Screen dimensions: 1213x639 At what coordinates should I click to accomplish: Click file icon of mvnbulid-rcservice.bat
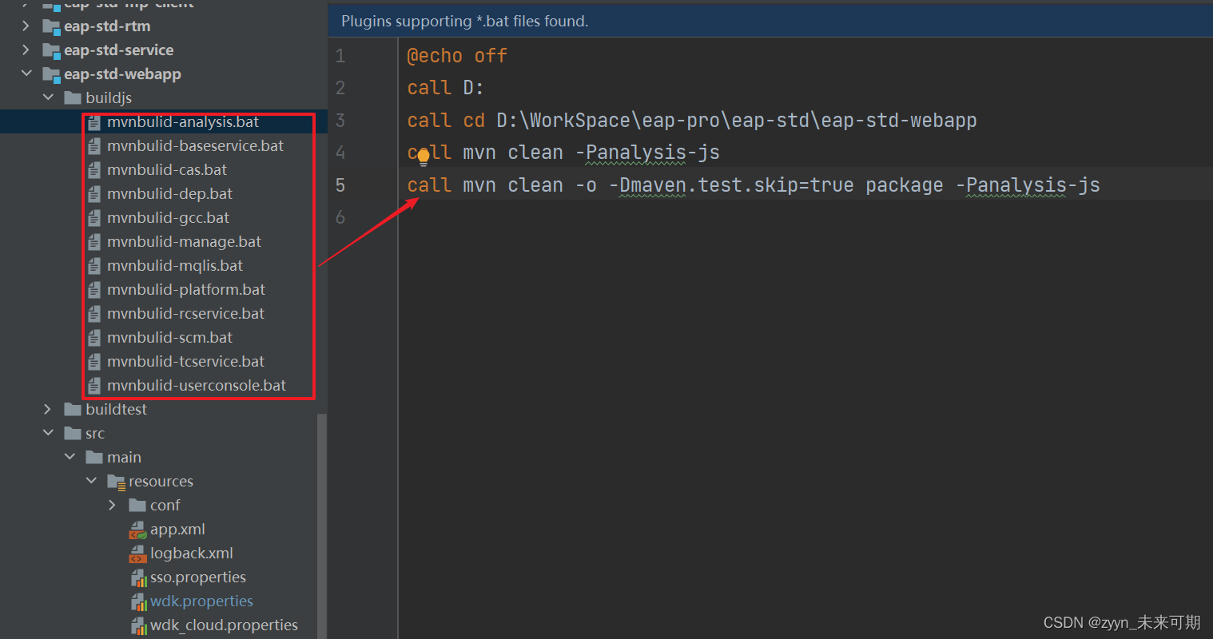[94, 314]
